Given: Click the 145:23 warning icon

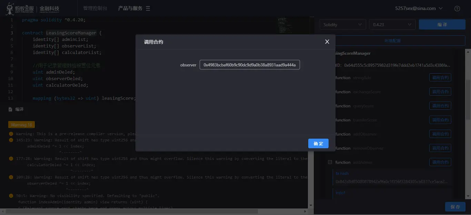Looking at the screenshot, I should tap(11, 140).
